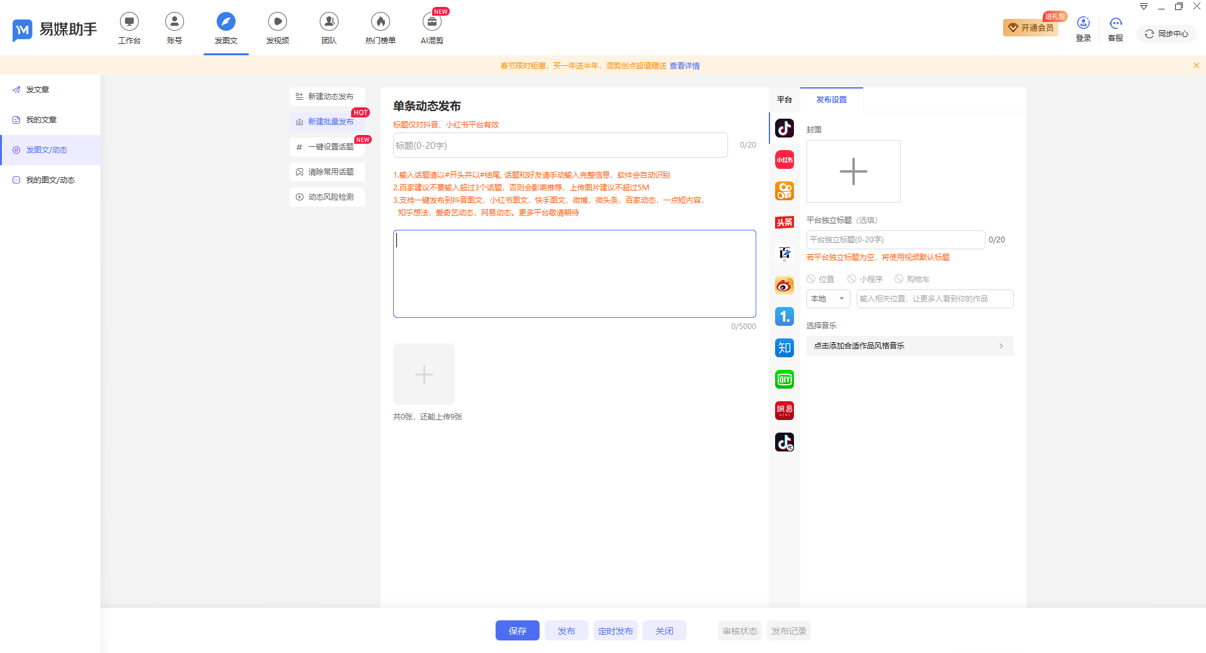Select the Douyin platform icon
The width and height of the screenshot is (1206, 653).
tap(784, 128)
